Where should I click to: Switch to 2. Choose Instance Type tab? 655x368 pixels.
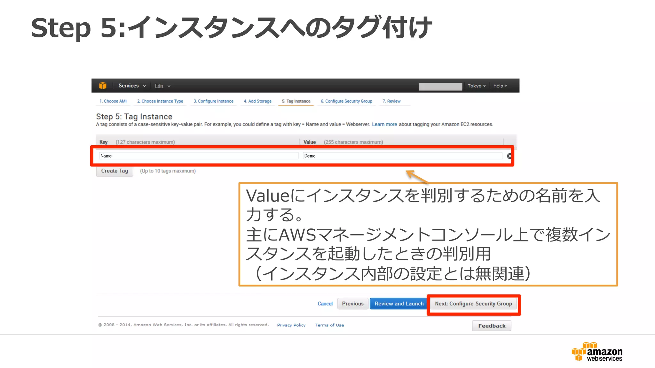[x=160, y=101]
